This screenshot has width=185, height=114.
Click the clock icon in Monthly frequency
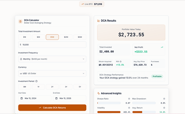tap(21, 59)
